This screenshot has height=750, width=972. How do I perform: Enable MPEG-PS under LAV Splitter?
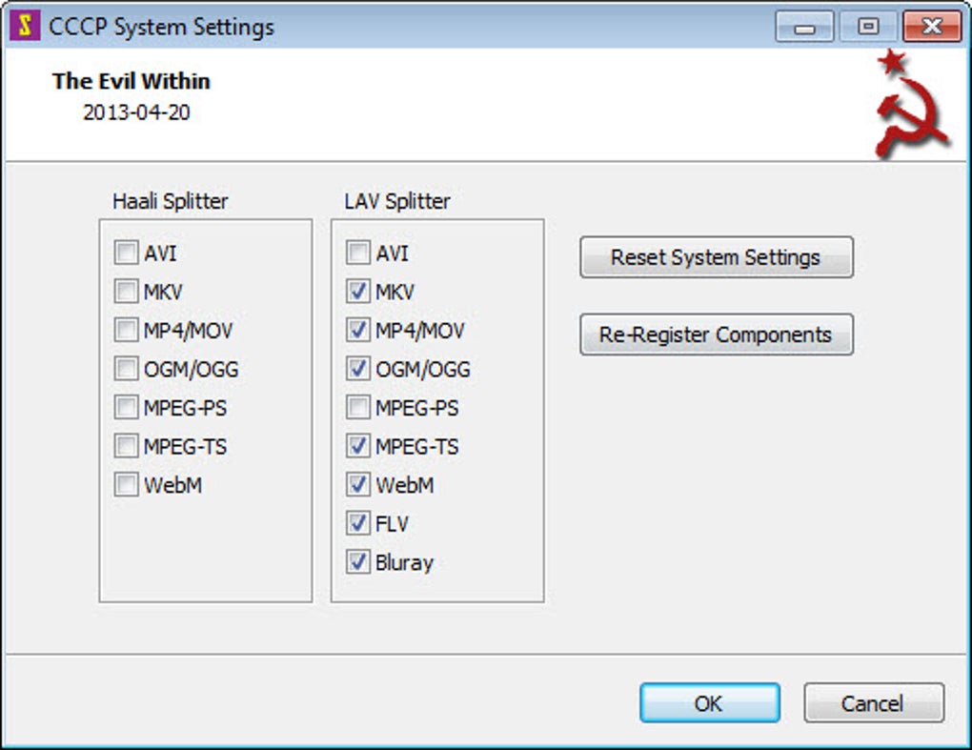click(x=357, y=408)
